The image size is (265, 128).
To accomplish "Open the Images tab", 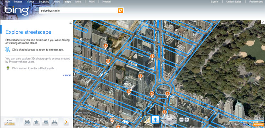I will pos(18,2).
